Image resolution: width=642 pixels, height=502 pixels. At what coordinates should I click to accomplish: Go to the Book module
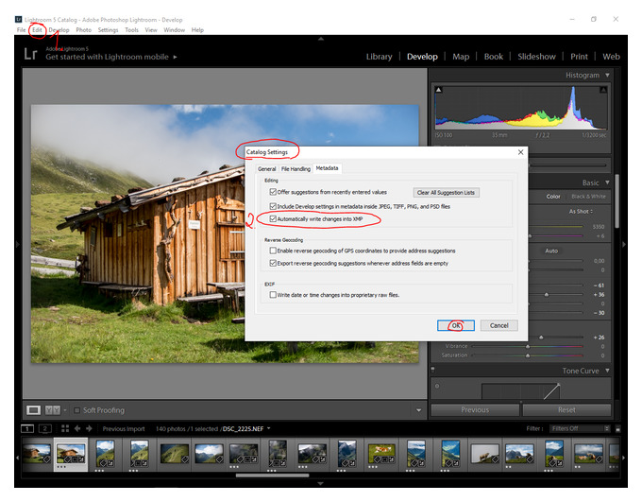coord(494,57)
